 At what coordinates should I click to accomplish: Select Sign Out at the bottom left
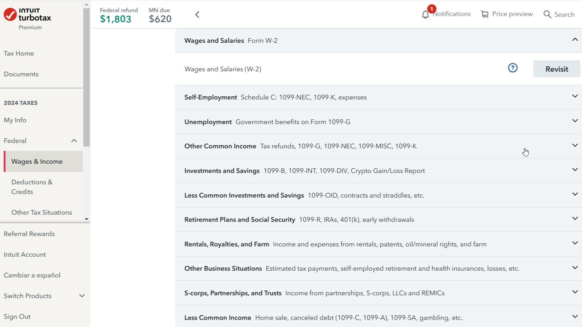pos(17,316)
